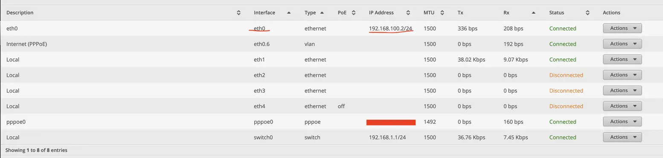Expand Actions menu for eth2
This screenshot has width=663, height=158.
point(622,75)
